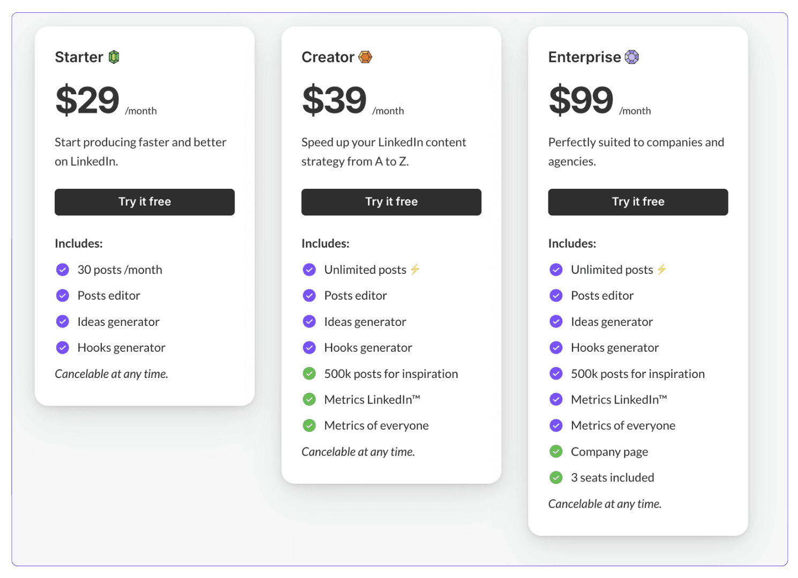Click Starter's checkmark for Hooks generator
The image size is (798, 578).
[63, 348]
